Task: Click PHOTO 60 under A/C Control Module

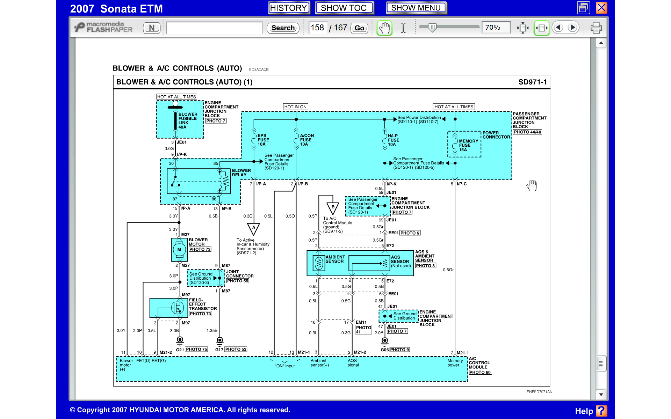Action: 480,372
